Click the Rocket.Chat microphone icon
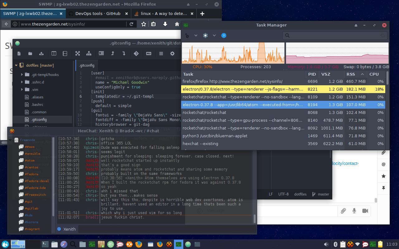 [354, 211]
